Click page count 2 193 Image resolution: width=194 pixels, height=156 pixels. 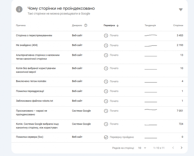[x=180, y=45]
